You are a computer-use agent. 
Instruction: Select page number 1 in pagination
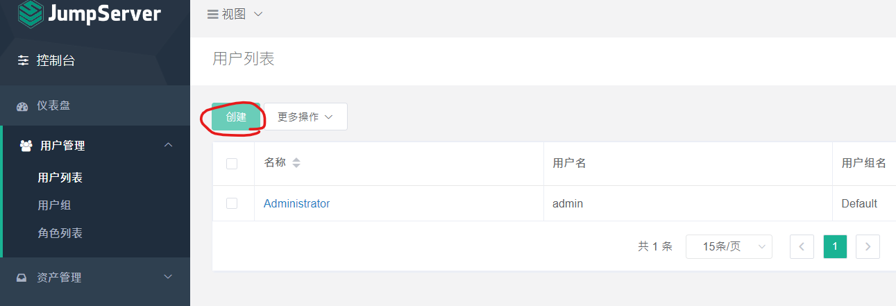tap(835, 246)
